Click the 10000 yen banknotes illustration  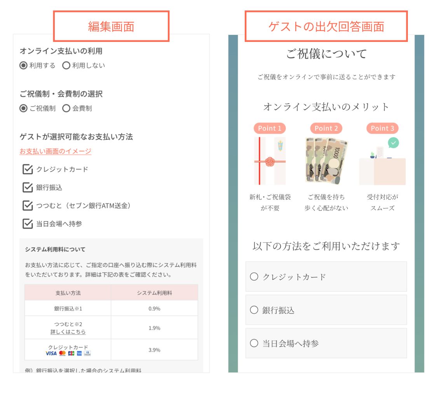click(x=326, y=161)
